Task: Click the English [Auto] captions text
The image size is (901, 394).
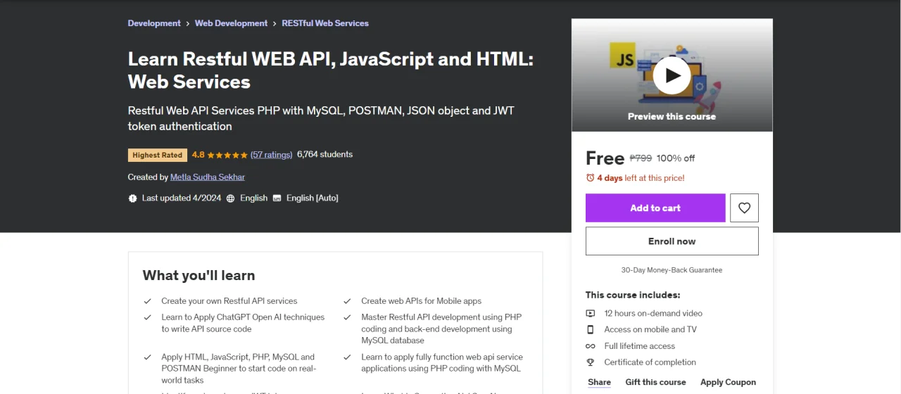Action: pyautogui.click(x=312, y=198)
